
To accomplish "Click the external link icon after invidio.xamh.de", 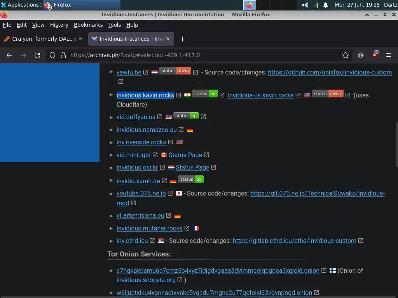I will [x=164, y=181].
